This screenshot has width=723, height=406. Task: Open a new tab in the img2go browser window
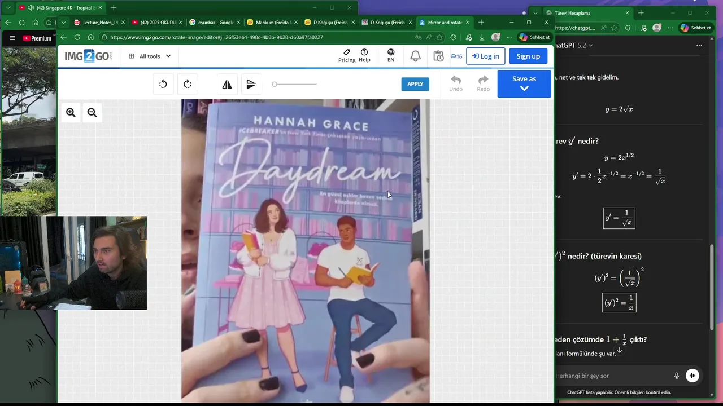[x=481, y=23]
